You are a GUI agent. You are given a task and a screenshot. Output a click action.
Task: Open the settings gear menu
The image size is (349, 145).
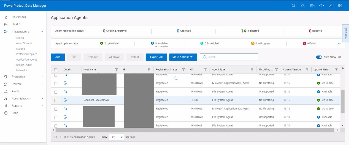click(x=312, y=6)
